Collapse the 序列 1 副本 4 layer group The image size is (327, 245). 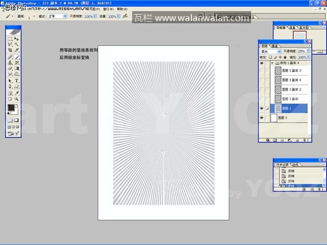coord(272,63)
